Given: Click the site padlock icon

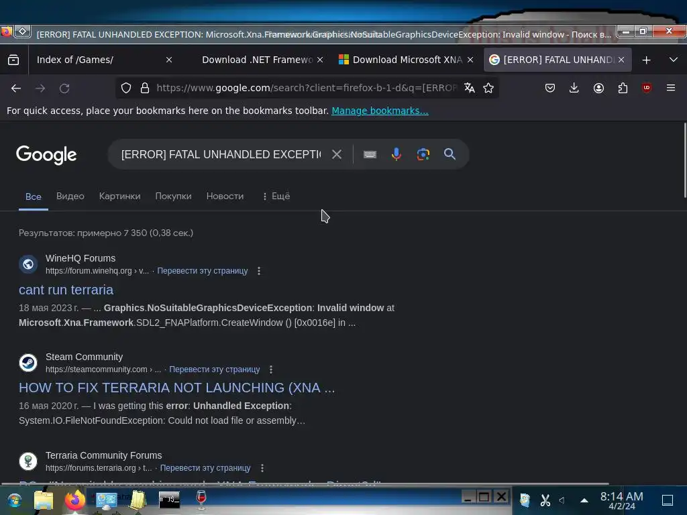Looking at the screenshot, I should click(x=145, y=88).
